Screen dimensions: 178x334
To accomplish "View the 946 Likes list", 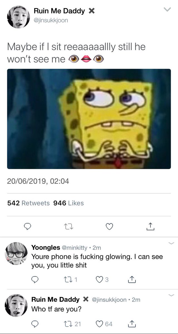I will click(68, 203).
